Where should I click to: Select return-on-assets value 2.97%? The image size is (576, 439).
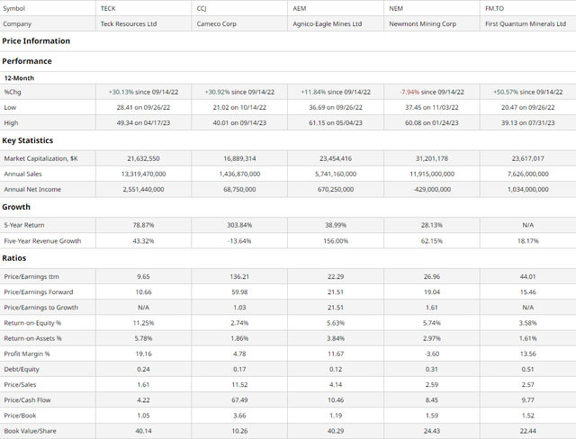(432, 338)
